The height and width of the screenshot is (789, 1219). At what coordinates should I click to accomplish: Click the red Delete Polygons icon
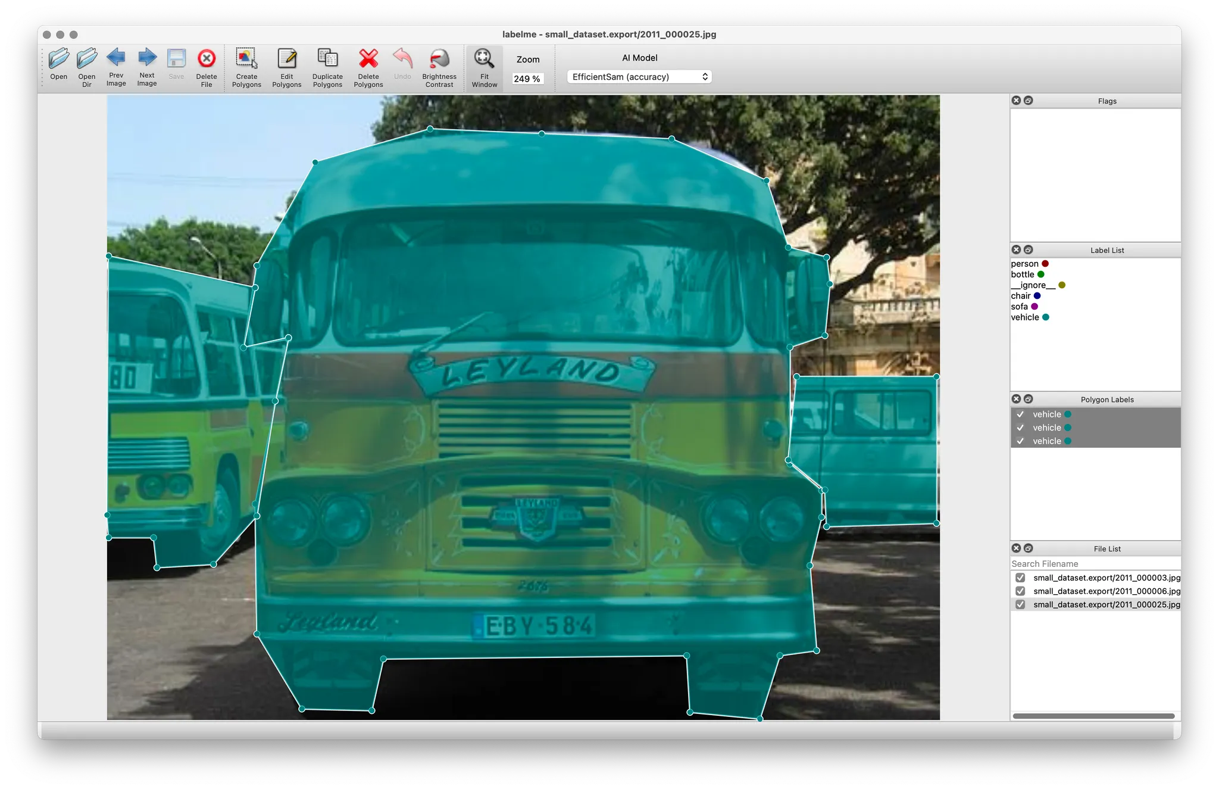[368, 59]
